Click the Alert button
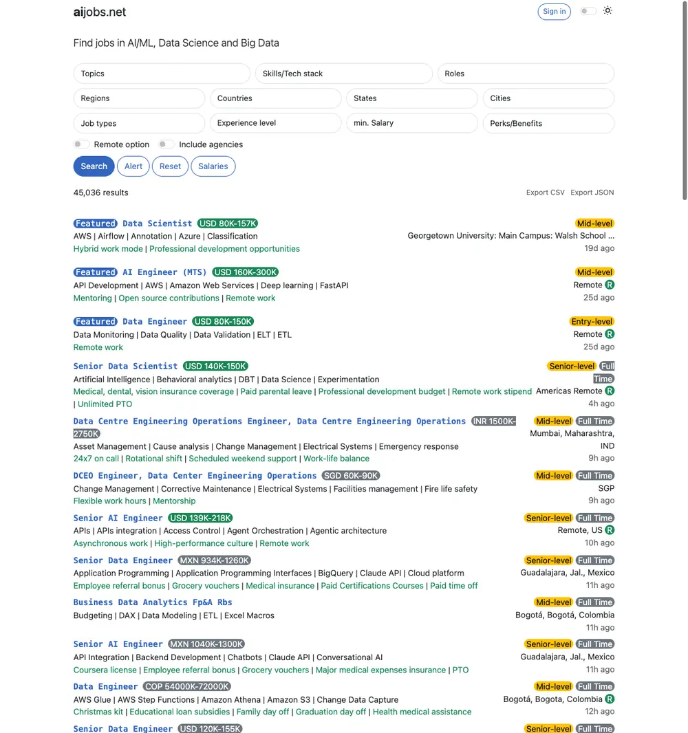This screenshot has width=688, height=733. [133, 166]
